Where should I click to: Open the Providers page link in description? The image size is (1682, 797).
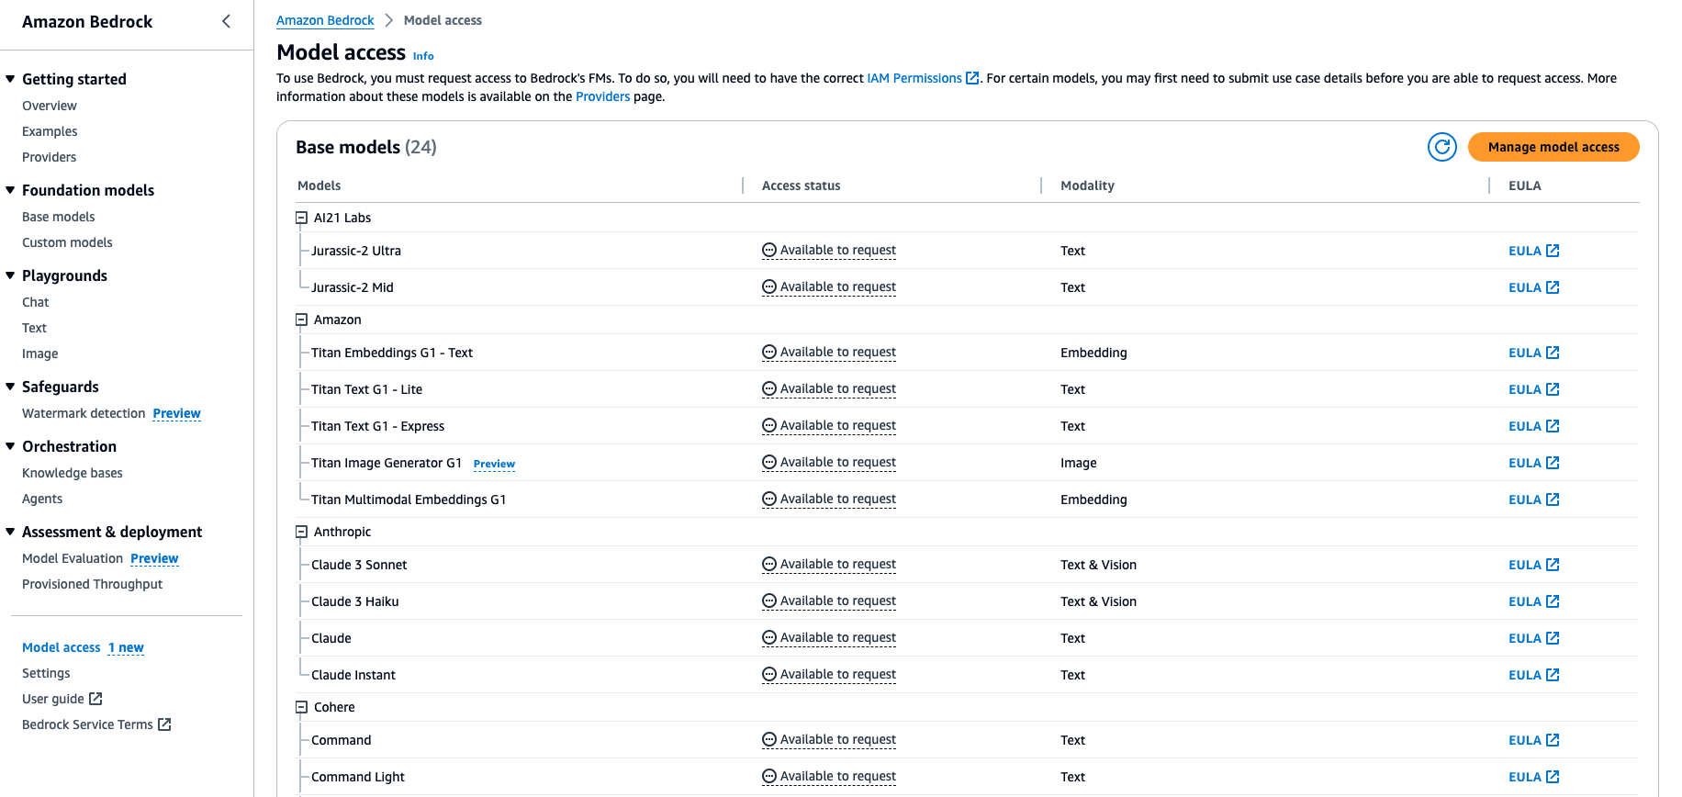click(602, 96)
